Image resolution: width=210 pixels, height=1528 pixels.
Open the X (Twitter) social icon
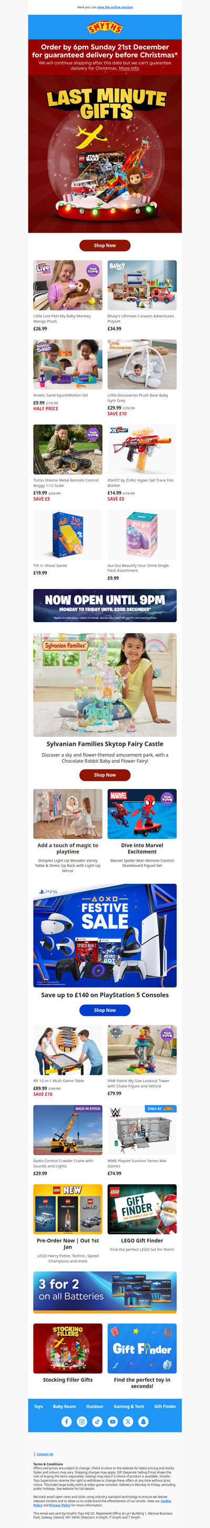pyautogui.click(x=128, y=1421)
